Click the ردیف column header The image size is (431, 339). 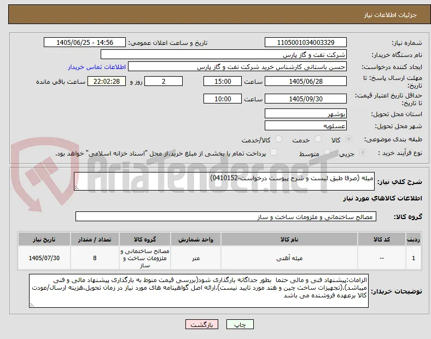pos(413,239)
